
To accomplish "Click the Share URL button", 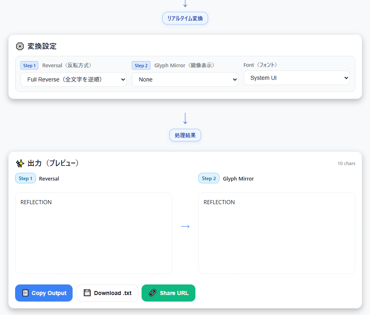I will pos(168,293).
